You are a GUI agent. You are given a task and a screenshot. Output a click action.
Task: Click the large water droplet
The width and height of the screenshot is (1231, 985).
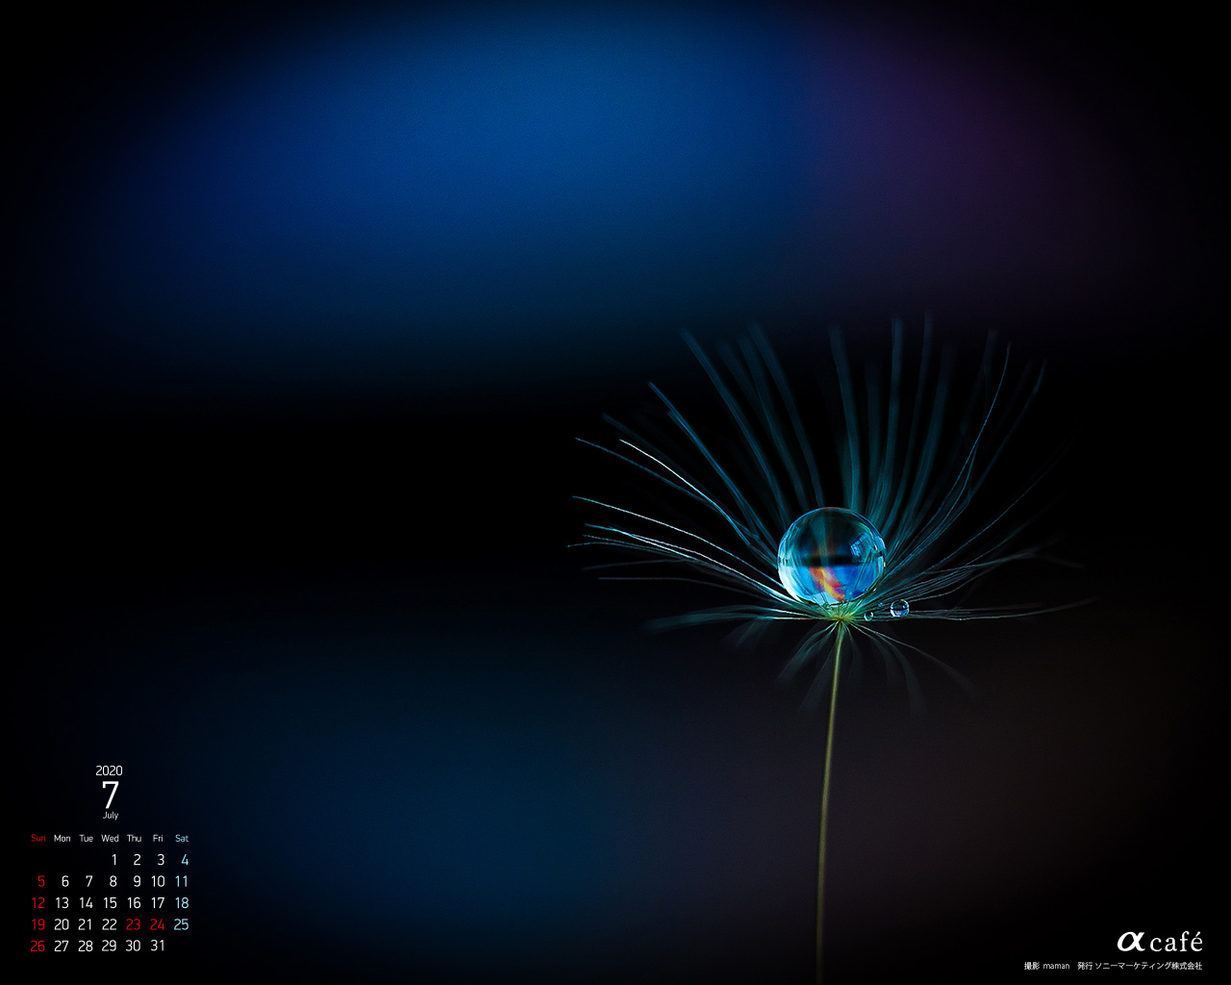(x=831, y=556)
